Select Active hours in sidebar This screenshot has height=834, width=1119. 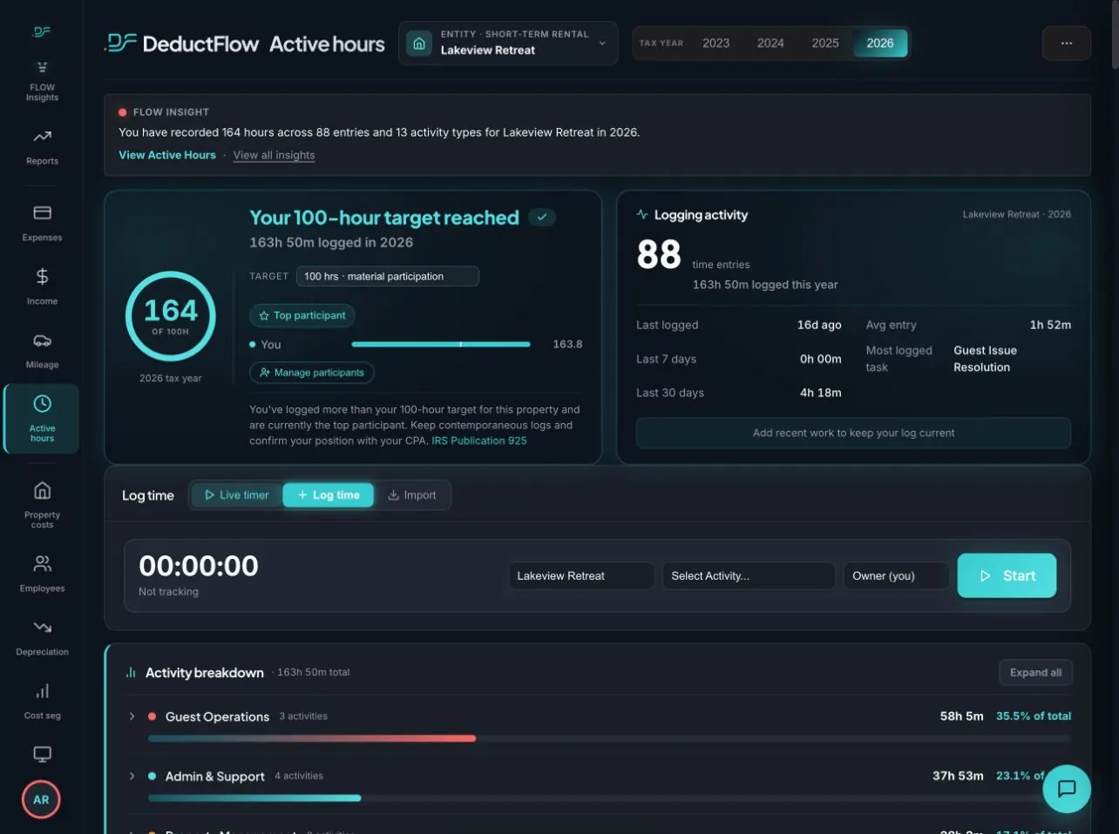(42, 419)
